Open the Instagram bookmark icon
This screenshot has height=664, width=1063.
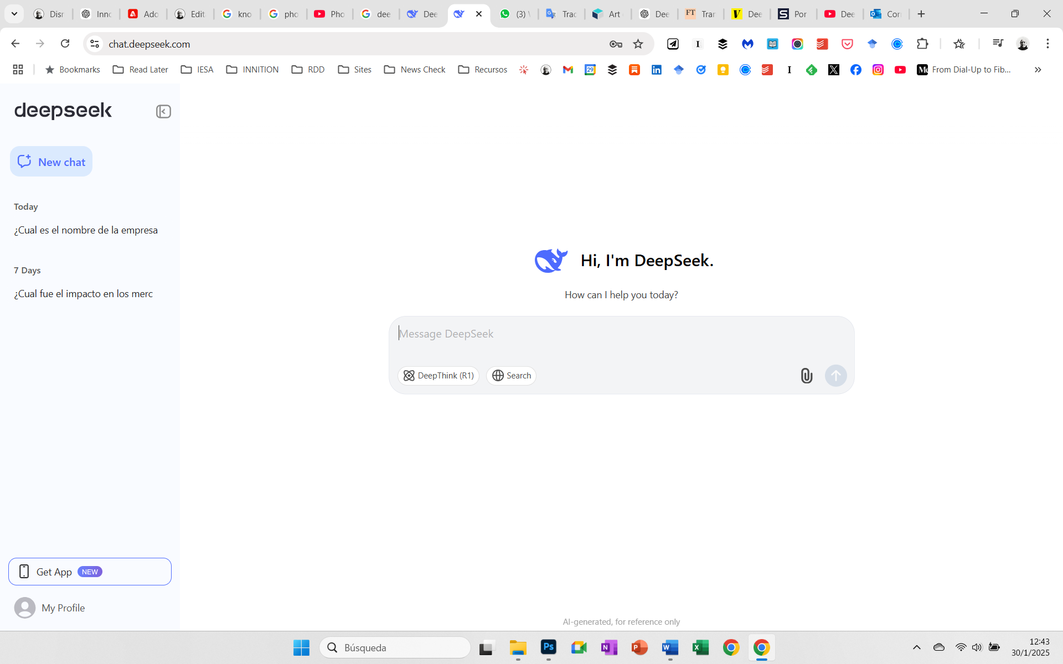coord(878,69)
